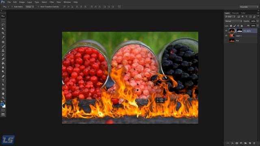
Task: Click the white background color swatch
Action: (x=4, y=106)
